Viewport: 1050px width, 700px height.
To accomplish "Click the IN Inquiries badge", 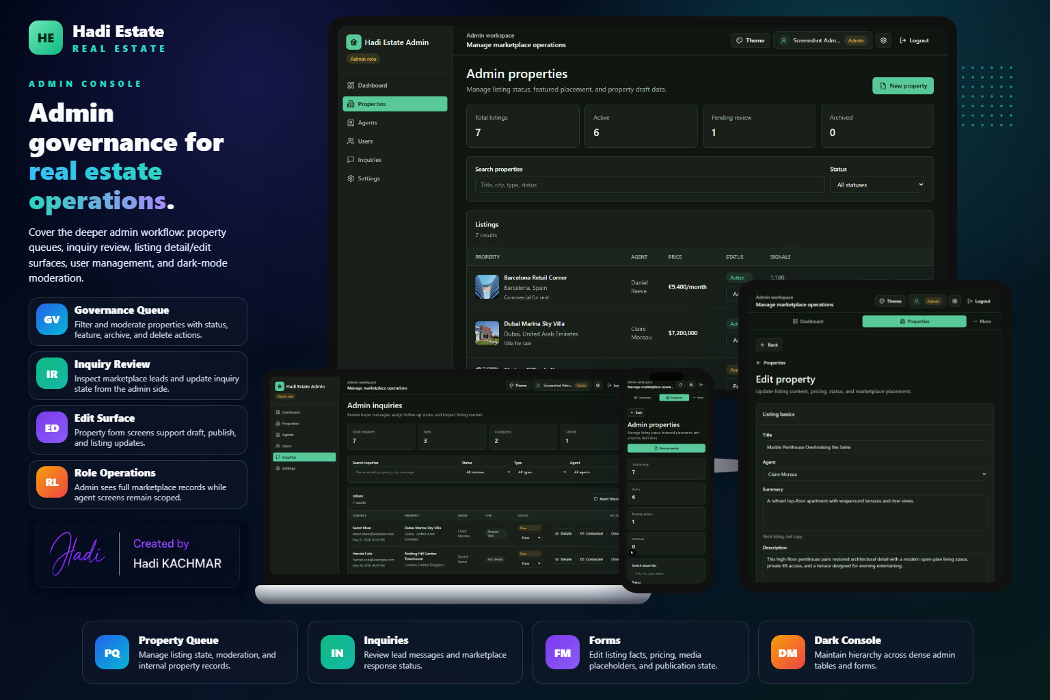I will (x=337, y=653).
